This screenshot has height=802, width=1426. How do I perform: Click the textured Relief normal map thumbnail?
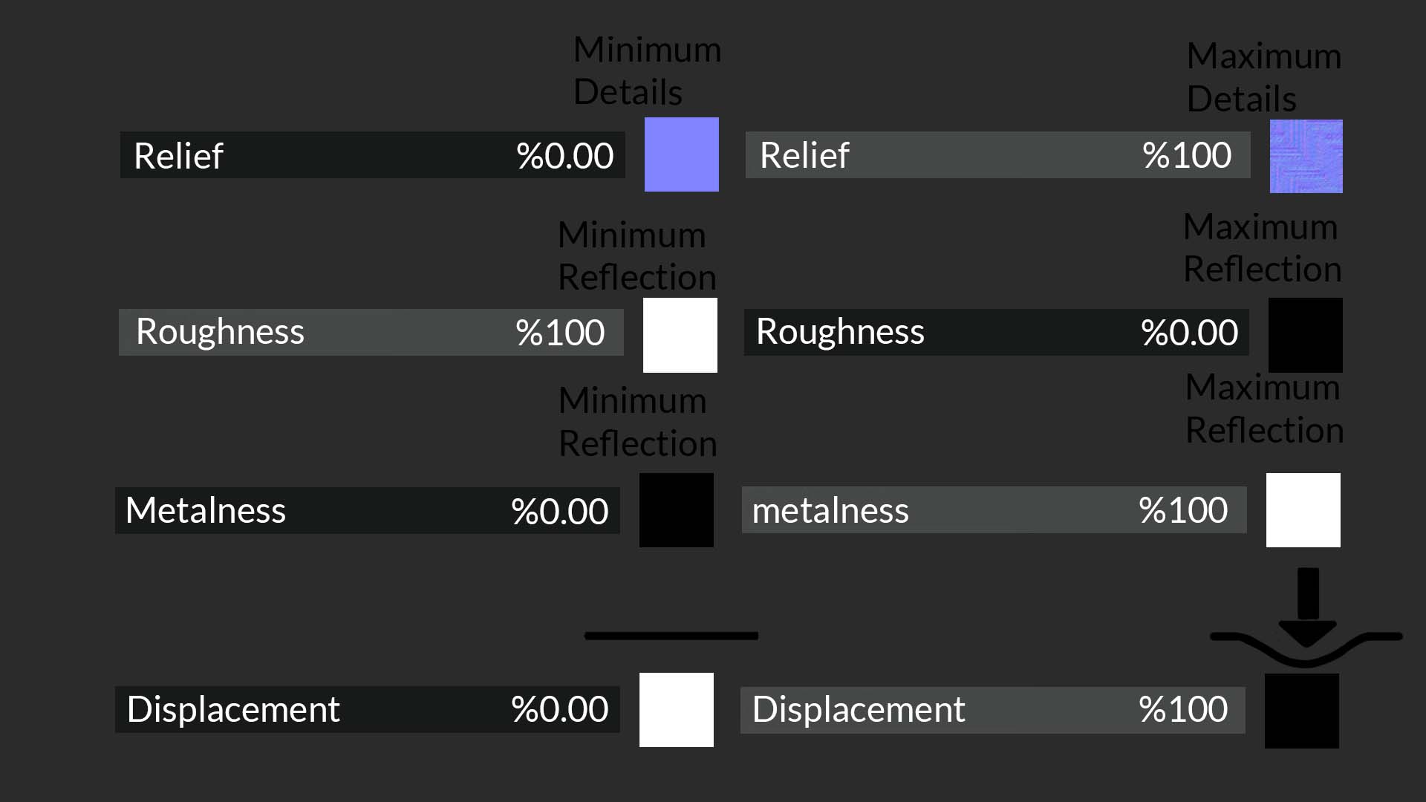[1306, 156]
